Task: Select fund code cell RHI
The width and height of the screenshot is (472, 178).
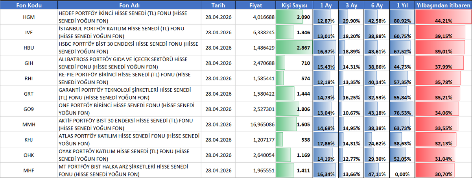Action: click(x=29, y=78)
